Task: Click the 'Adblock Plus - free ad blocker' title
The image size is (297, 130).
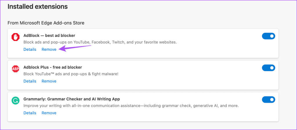Action: click(53, 67)
